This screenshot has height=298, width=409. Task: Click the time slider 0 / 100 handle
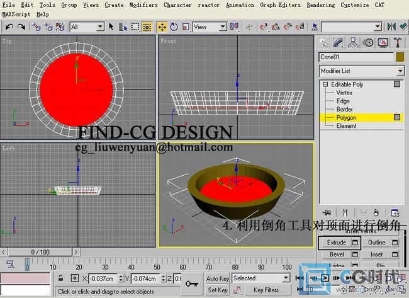point(40,252)
